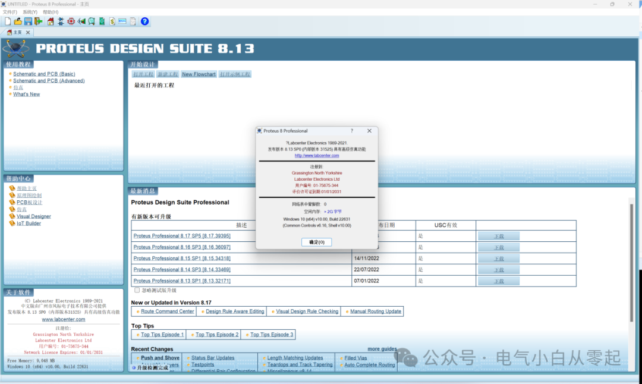Viewport: 642px width, 384px height.
Task: Open http://www.labcenter.com link in dialog
Action: [x=316, y=156]
